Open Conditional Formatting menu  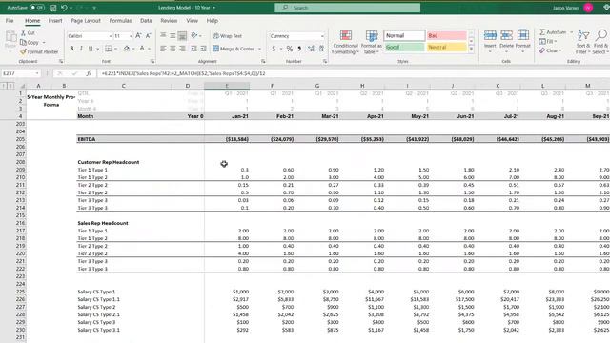point(345,42)
